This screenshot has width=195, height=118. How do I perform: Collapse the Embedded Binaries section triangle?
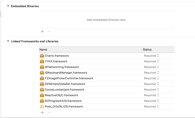click(x=8, y=6)
